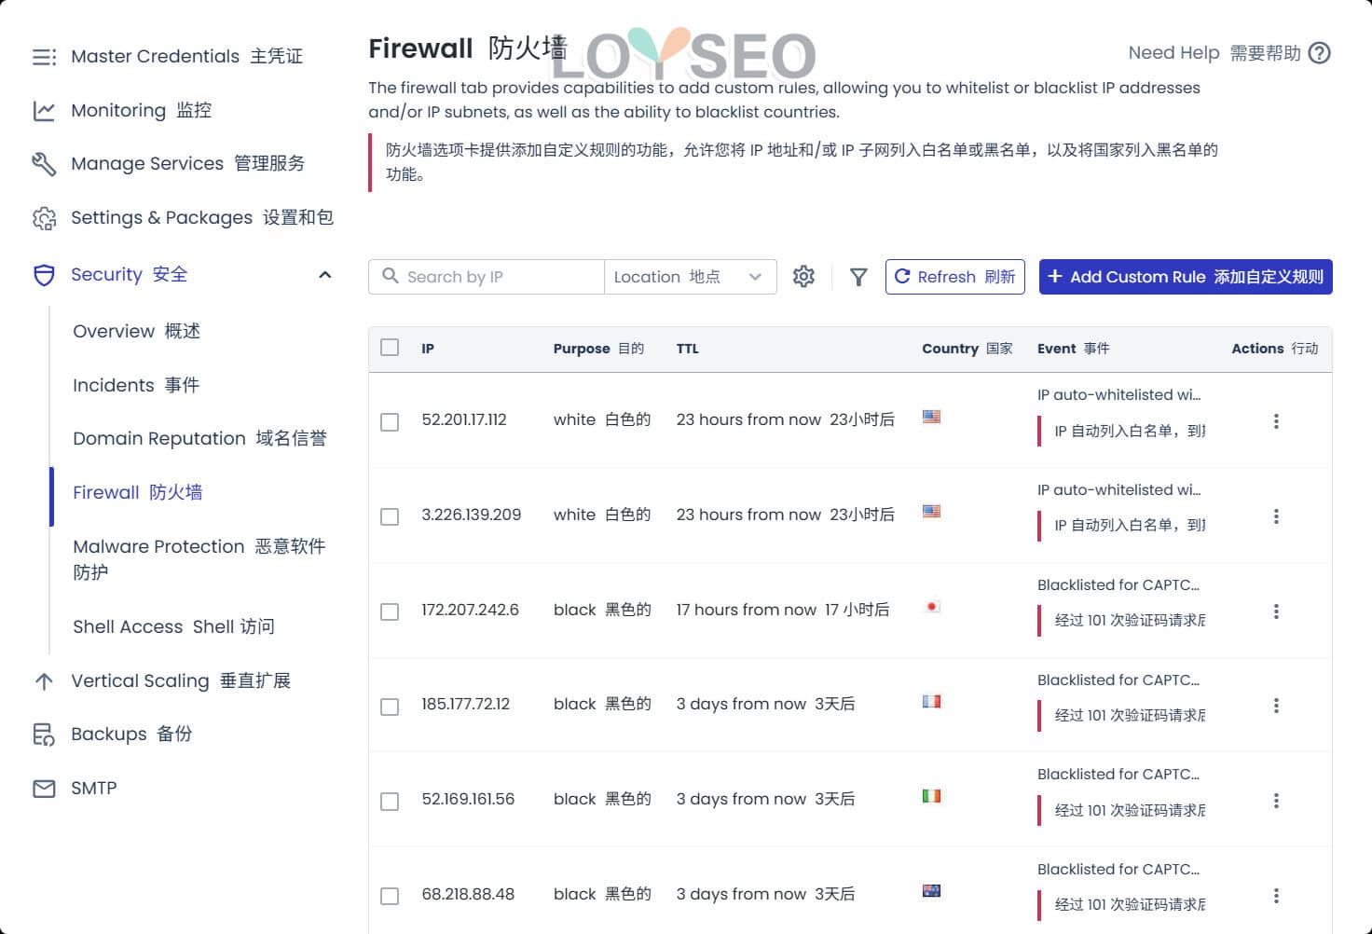Click the Backups sidebar icon

pos(44,734)
